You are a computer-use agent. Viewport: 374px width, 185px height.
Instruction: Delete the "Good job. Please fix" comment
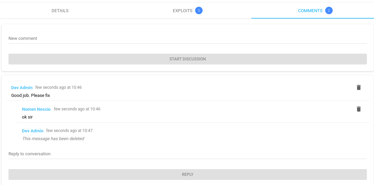359,87
